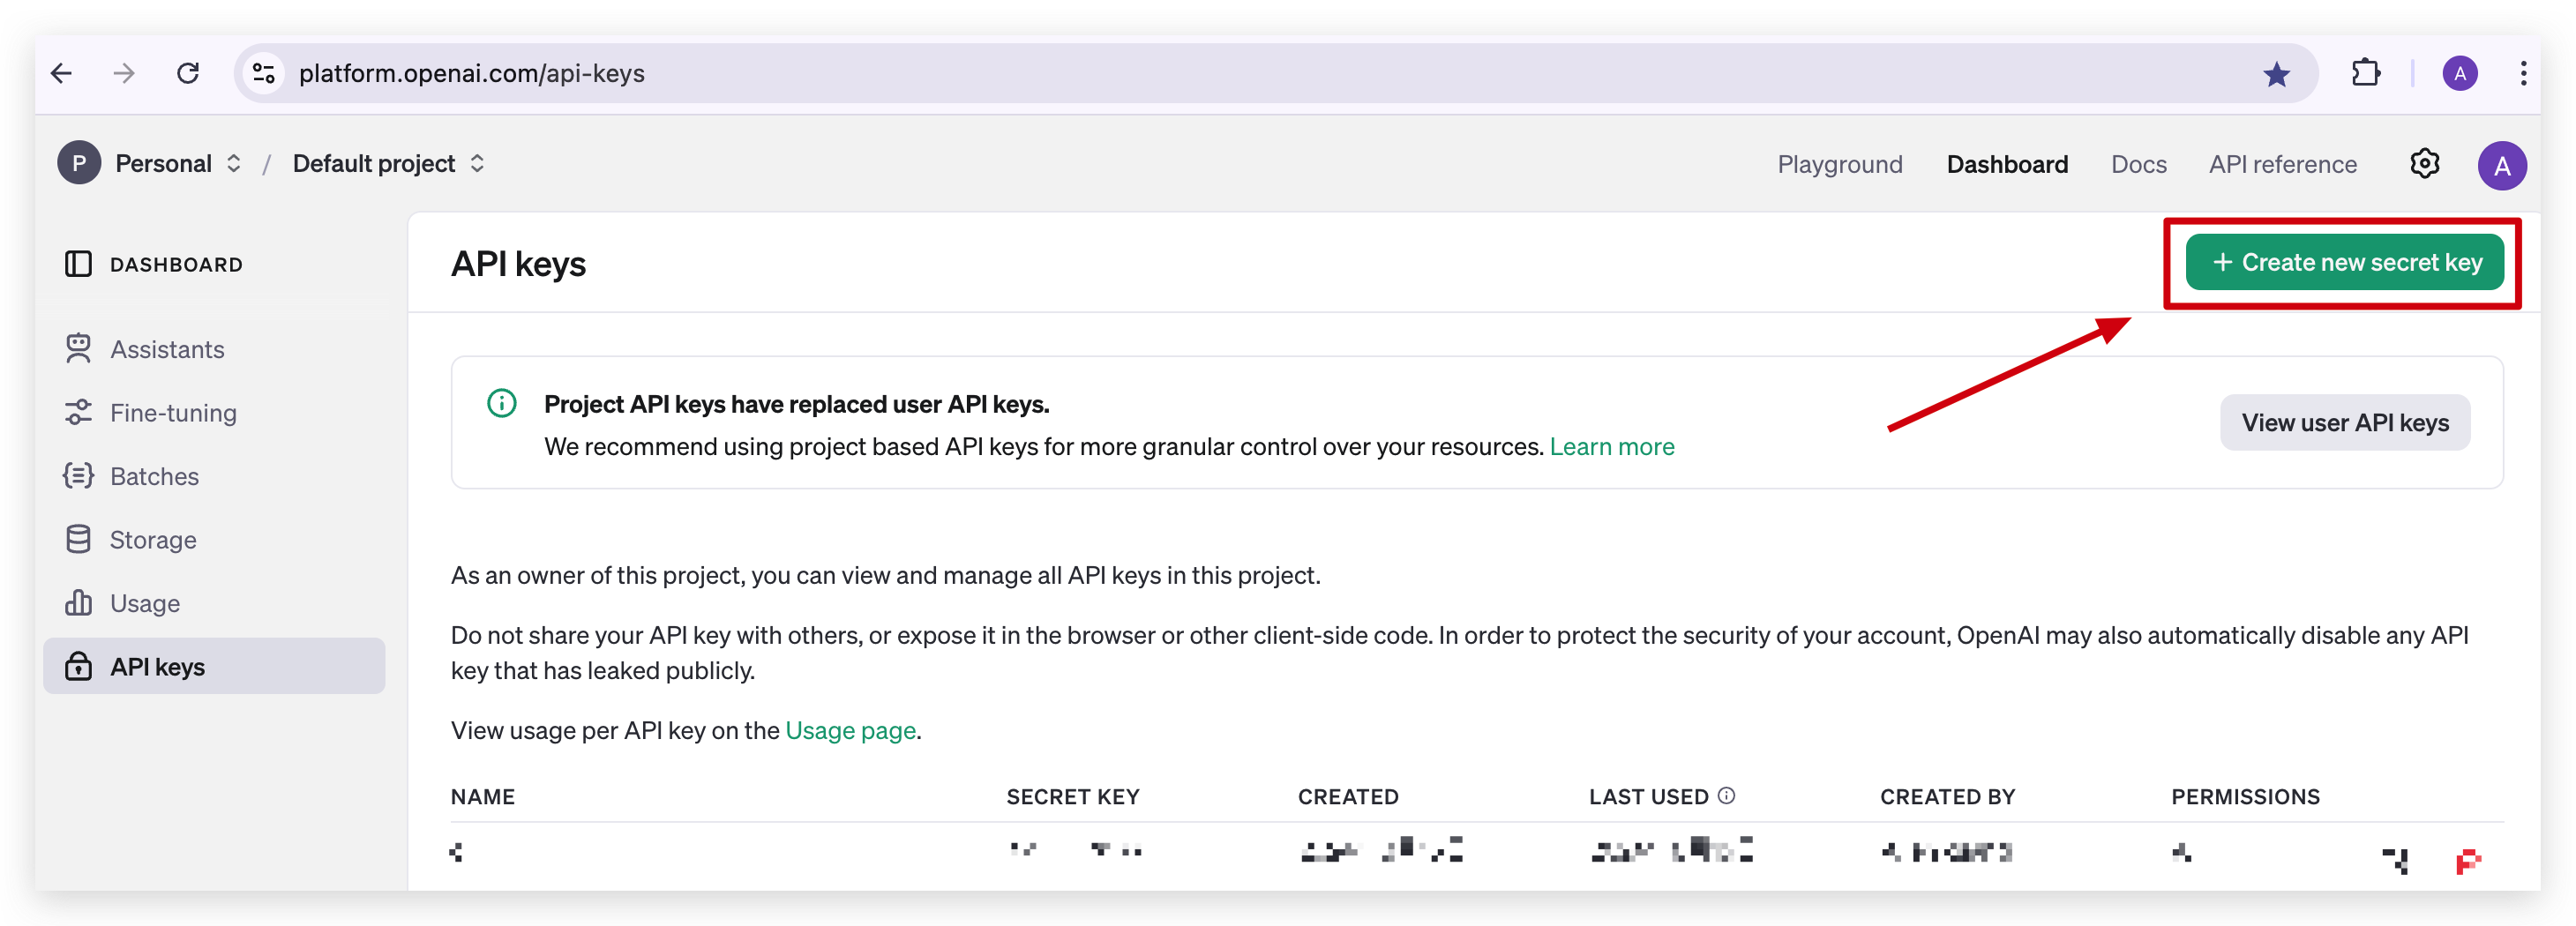This screenshot has width=2576, height=926.
Task: Select API keys in the sidebar
Action: click(214, 666)
